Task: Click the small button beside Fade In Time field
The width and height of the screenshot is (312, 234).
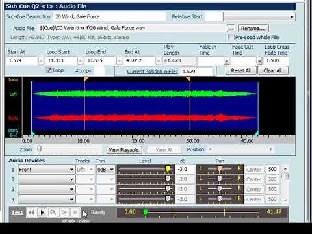Action: [226, 61]
